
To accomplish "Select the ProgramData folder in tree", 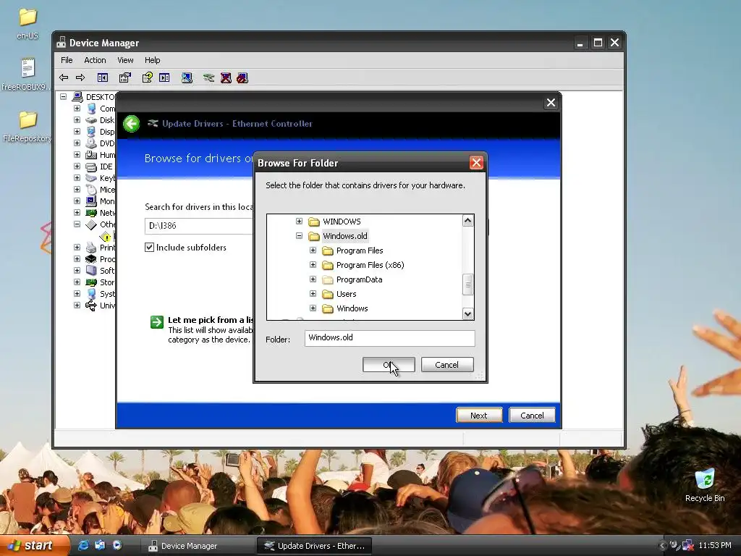I will (359, 279).
